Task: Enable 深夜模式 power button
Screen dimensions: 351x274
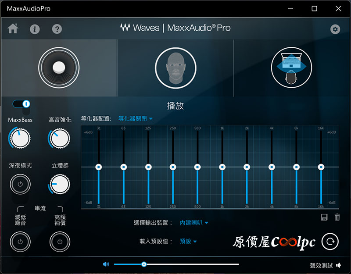Action: click(20, 184)
